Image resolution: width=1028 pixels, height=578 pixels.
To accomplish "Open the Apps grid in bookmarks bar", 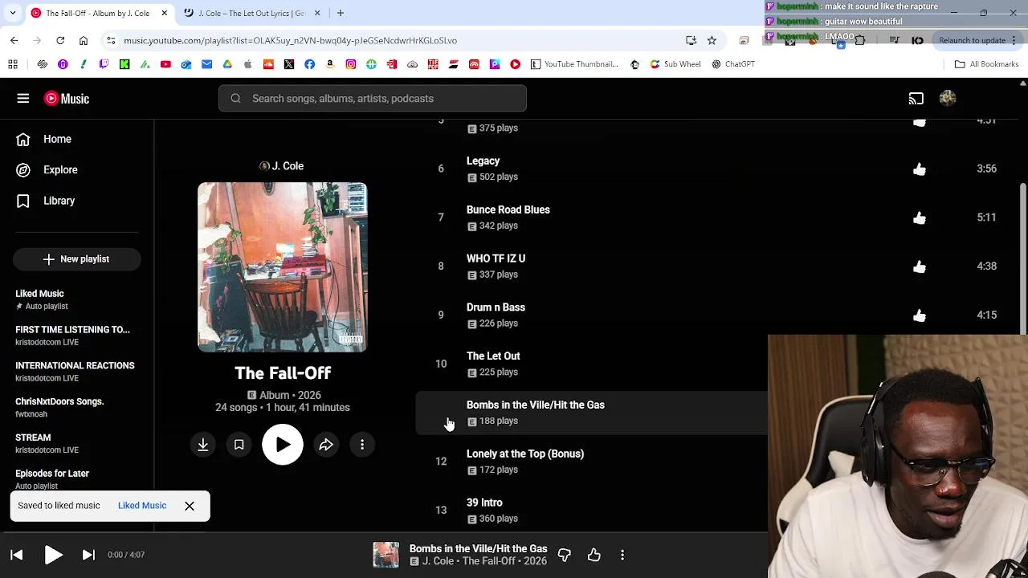I will tap(13, 64).
